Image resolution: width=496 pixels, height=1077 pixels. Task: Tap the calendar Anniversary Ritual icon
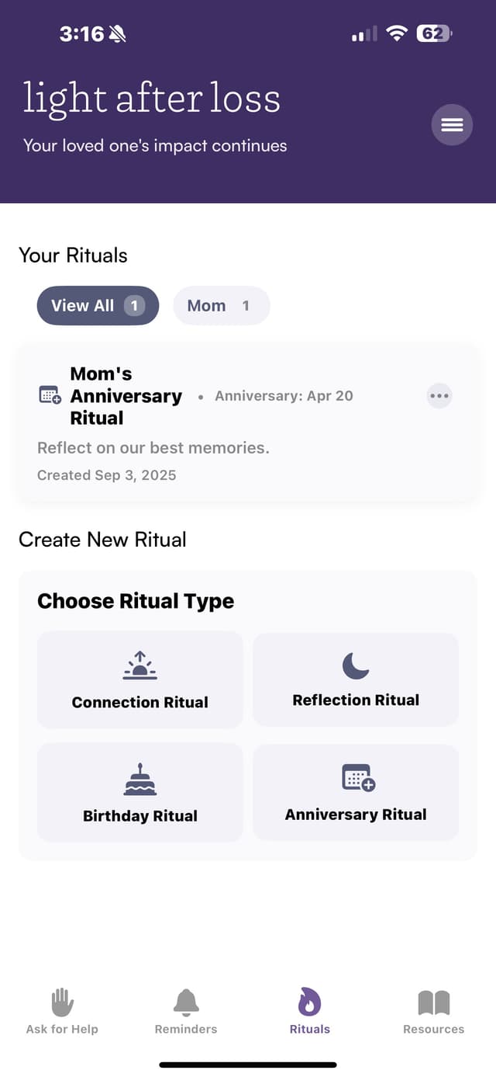358,777
